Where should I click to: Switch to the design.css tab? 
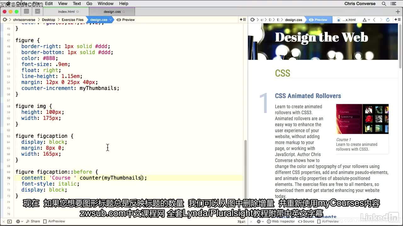click(x=112, y=12)
